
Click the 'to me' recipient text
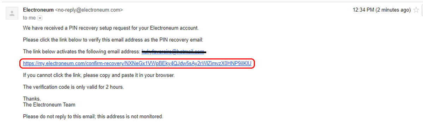tap(29, 18)
